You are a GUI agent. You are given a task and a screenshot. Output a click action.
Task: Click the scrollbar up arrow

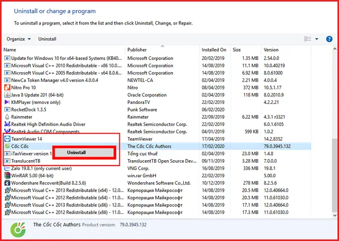point(334,49)
